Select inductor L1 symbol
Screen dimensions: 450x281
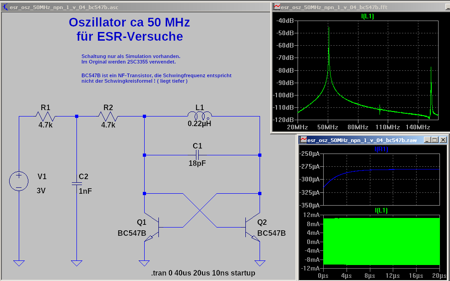pyautogui.click(x=200, y=116)
